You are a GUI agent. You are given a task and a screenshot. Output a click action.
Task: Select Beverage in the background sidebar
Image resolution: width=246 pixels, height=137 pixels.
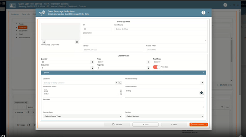[x=23, y=27]
